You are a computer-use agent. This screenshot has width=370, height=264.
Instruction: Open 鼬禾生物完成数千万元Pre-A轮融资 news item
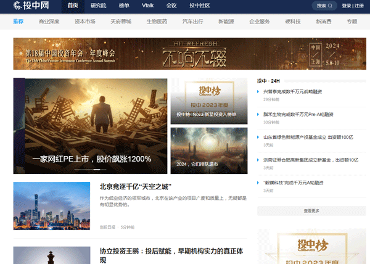point(298,115)
